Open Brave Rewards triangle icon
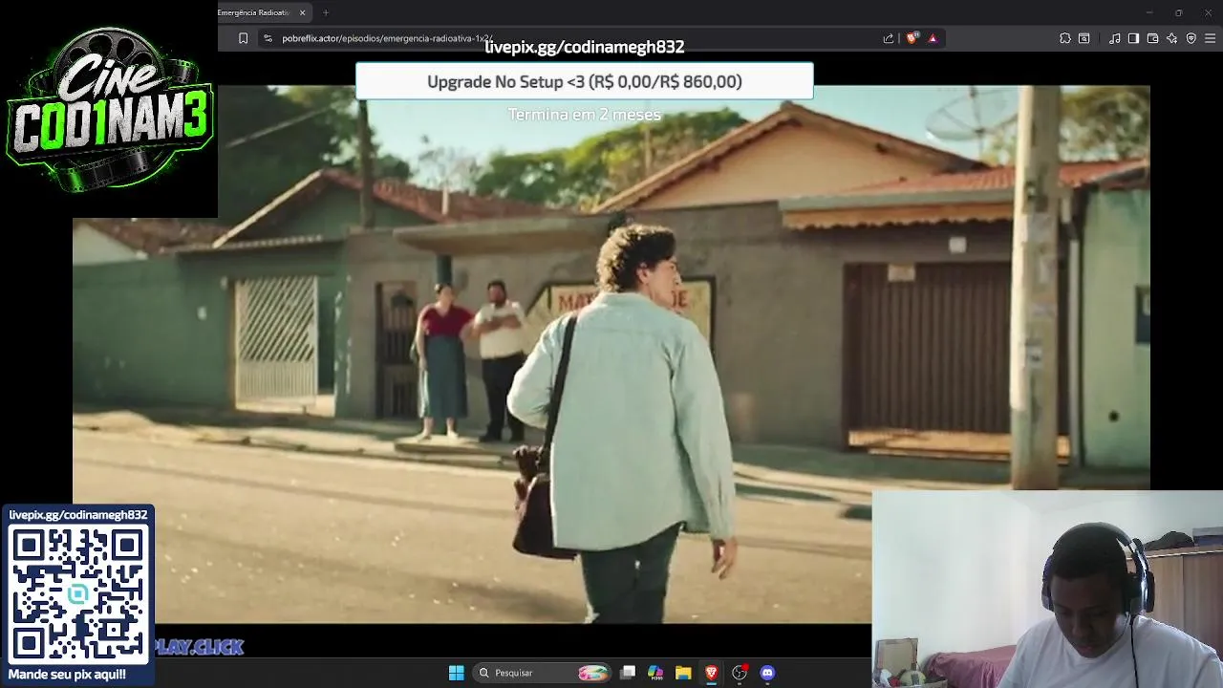This screenshot has height=688, width=1223. [x=933, y=38]
